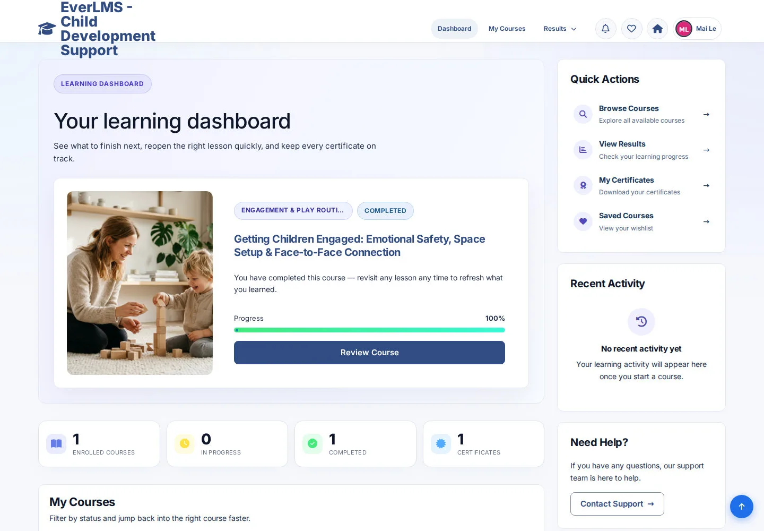This screenshot has height=531, width=764.
Task: Click the graduation cap logo icon
Action: pos(47,29)
